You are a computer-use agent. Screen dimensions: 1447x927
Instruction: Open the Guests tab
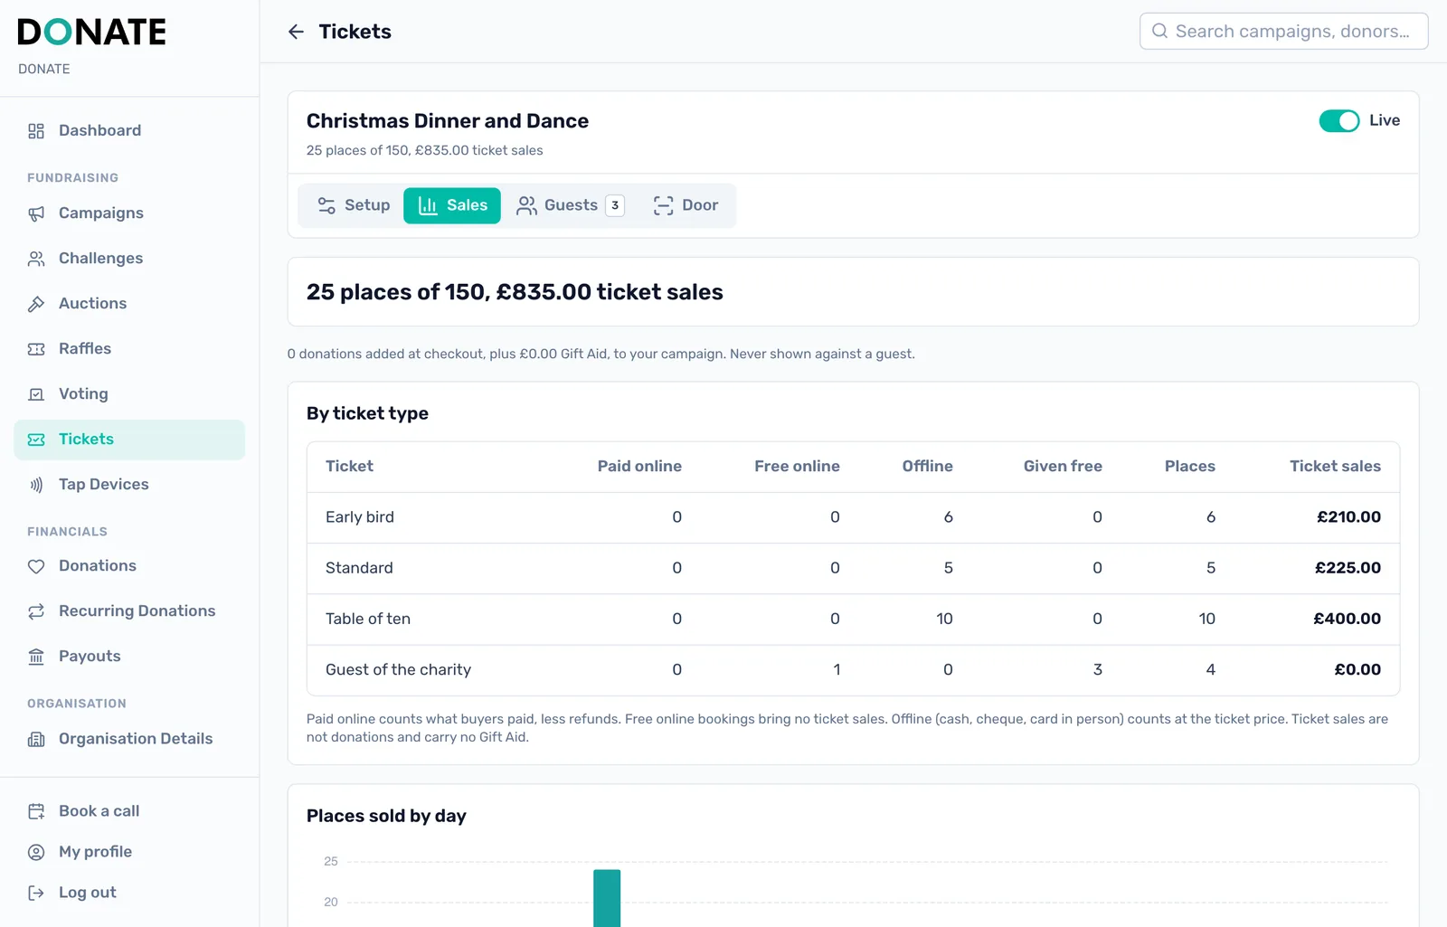[x=570, y=205]
